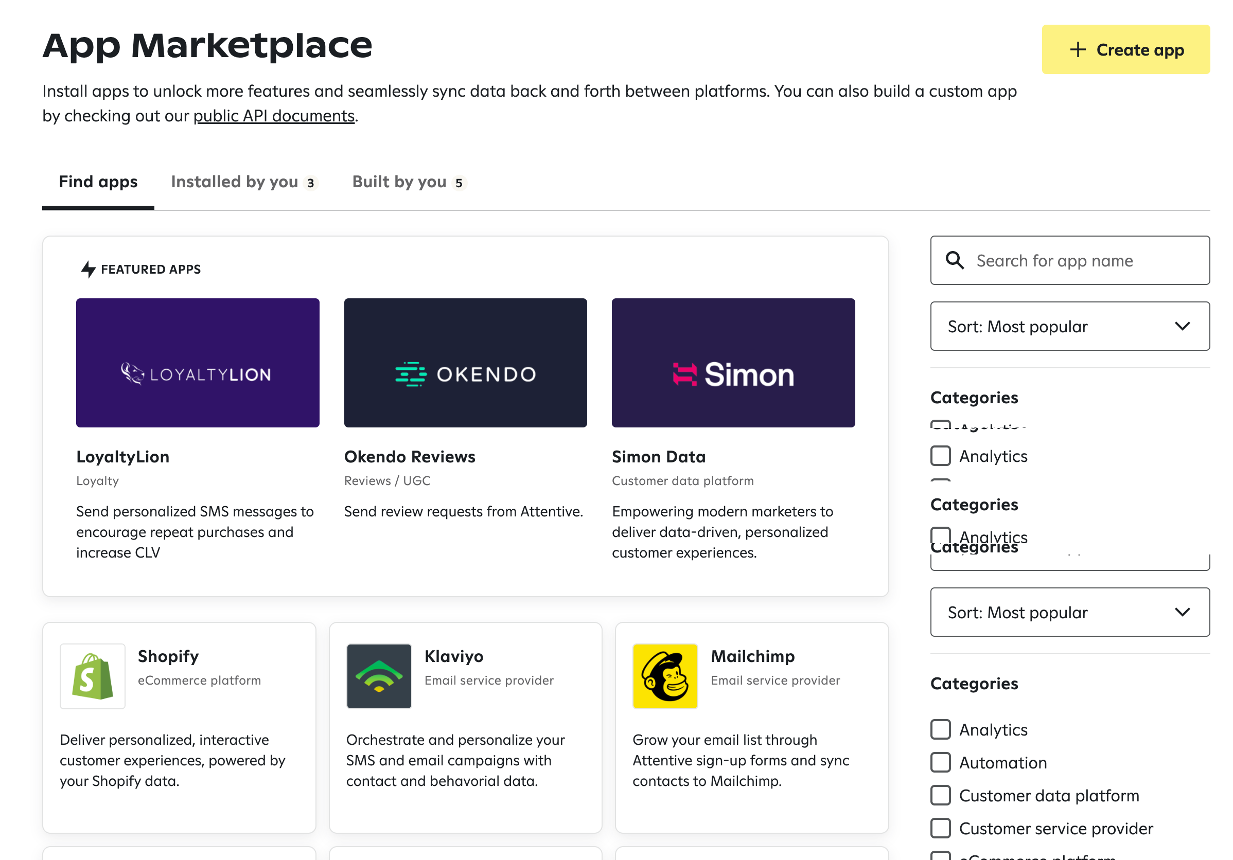Open the Klaviyo app card title
This screenshot has height=860, width=1233.
click(x=454, y=656)
